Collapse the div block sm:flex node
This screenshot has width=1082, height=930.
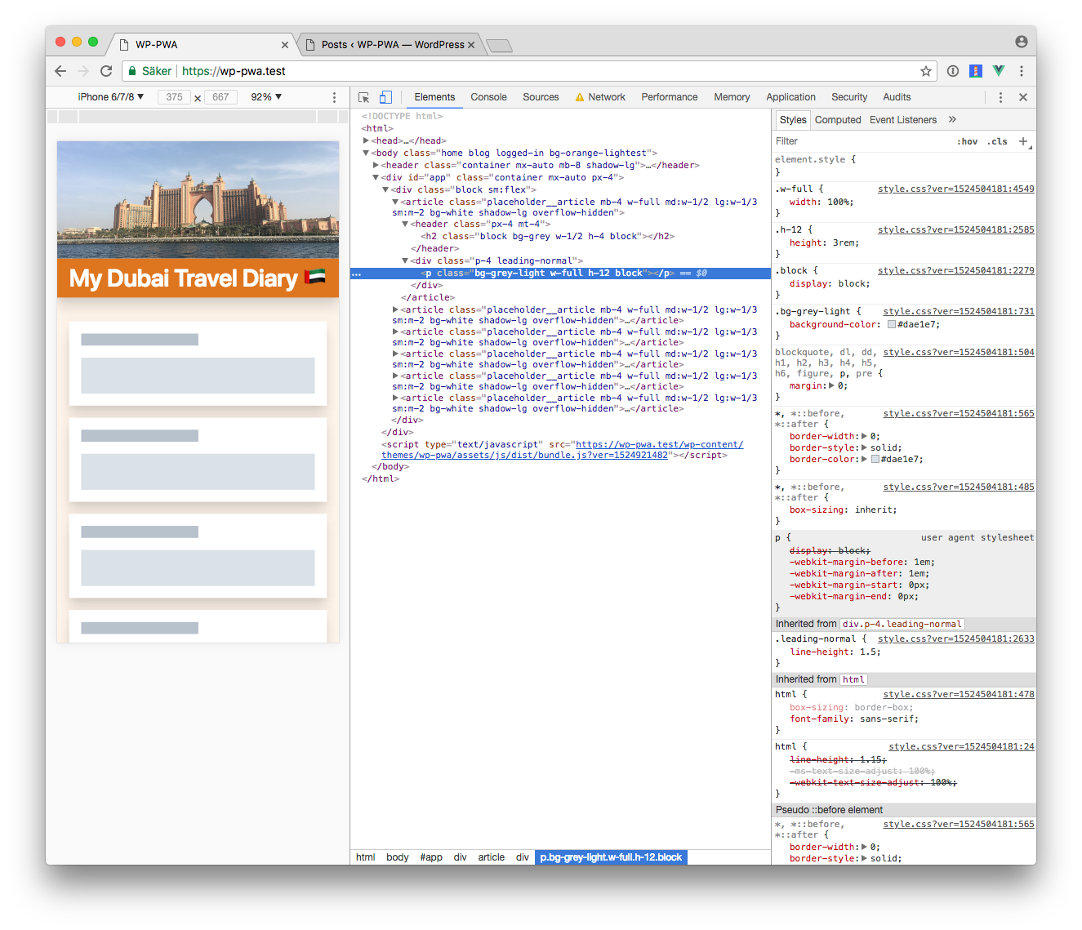385,189
